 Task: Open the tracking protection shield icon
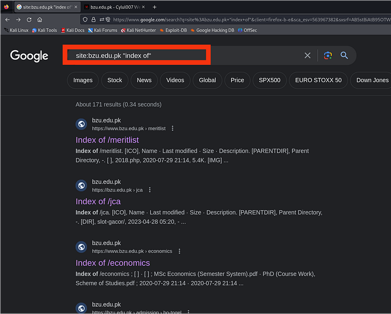coord(85,20)
